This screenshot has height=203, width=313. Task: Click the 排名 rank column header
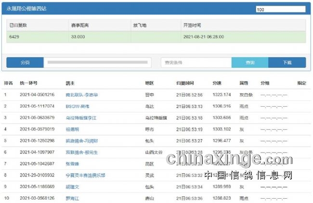click(9, 83)
